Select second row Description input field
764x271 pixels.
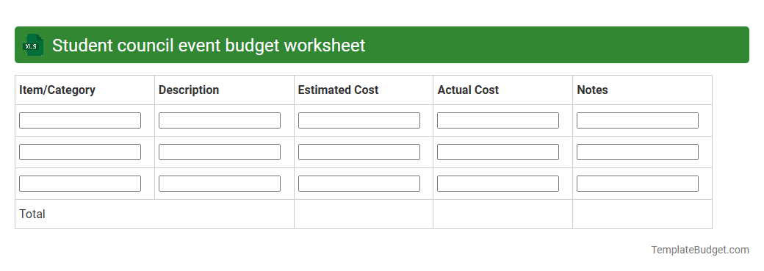[219, 152]
